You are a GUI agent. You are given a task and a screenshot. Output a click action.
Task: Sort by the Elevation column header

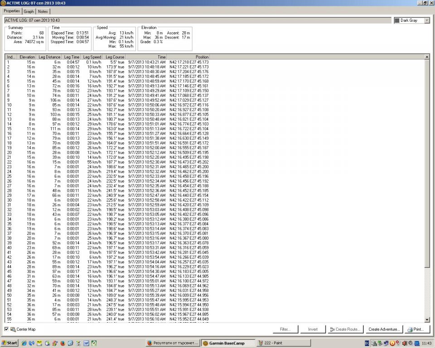27,57
